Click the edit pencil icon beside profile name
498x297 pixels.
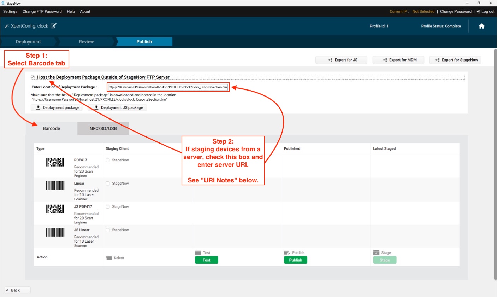53,26
